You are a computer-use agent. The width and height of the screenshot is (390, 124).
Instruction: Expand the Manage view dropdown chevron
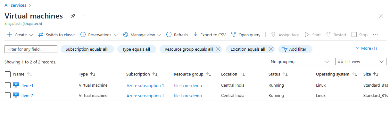pos(159,35)
